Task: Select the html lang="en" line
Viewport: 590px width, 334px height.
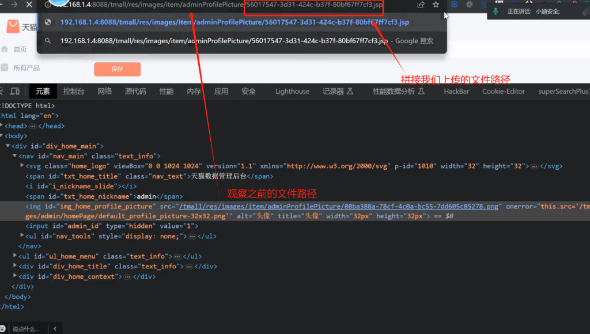Action: (x=29, y=116)
